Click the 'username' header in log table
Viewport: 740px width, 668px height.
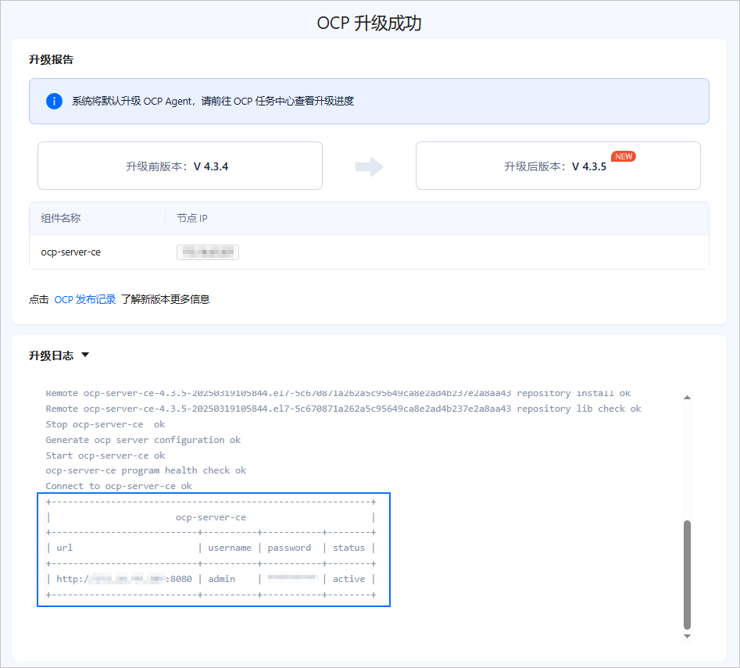pos(230,548)
